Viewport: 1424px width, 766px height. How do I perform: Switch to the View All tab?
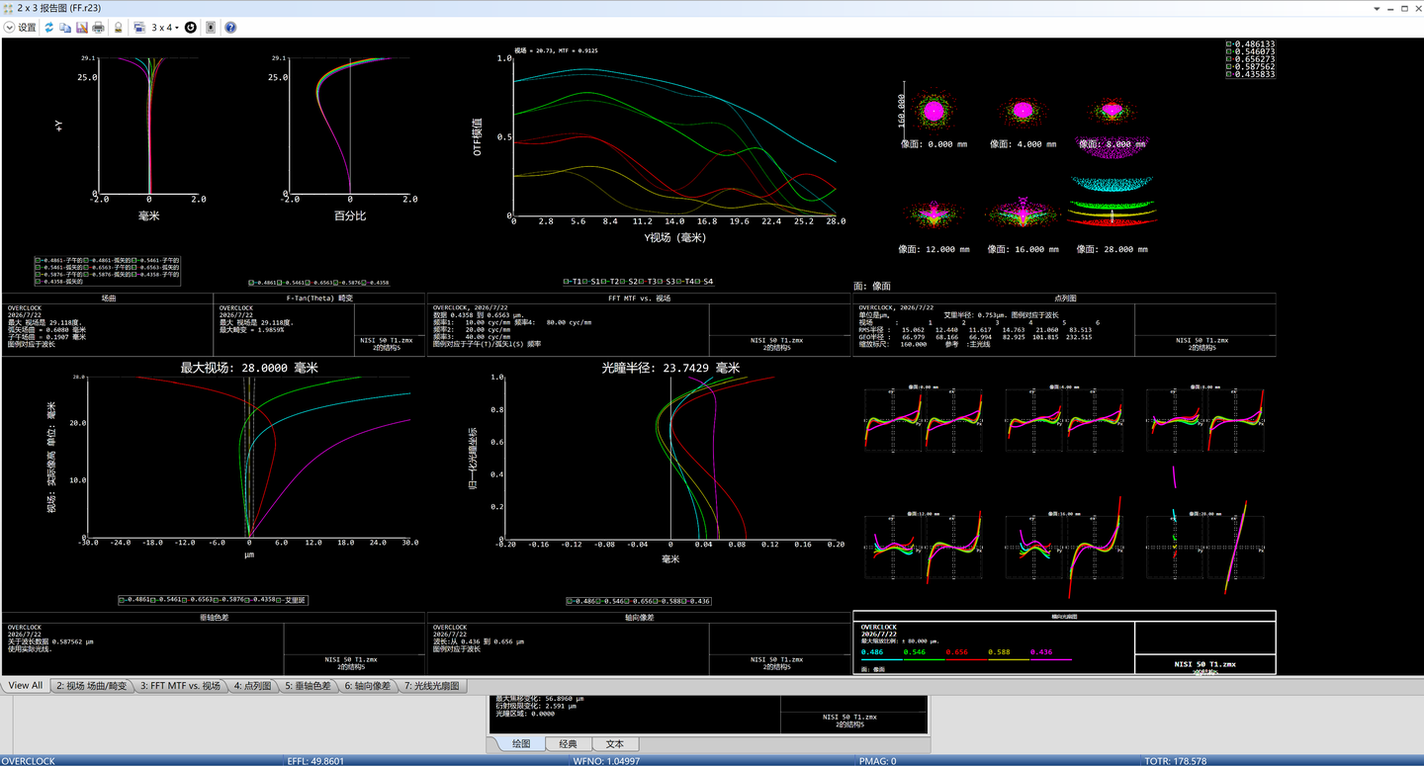pos(25,686)
